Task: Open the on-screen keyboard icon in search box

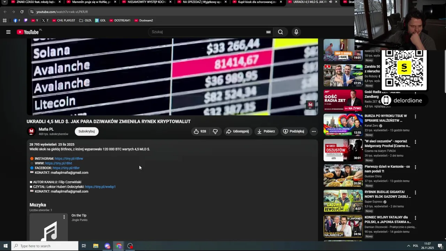Action: coord(268,32)
